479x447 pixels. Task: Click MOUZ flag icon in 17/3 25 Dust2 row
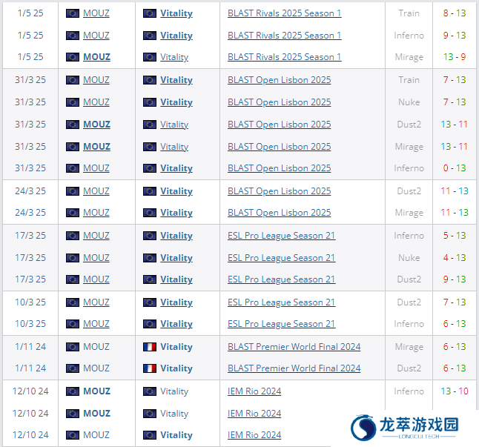tap(73, 279)
